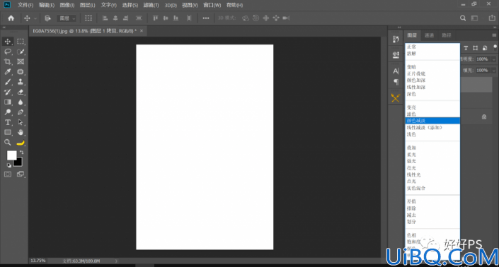Screen dimensions: 499x267
Task: Open the search magnifier at top right
Action: tap(463, 18)
